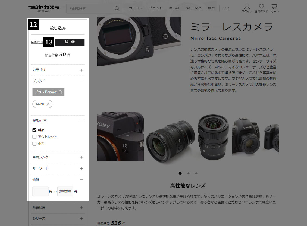The width and height of the screenshot is (307, 226).
Task: Click the Mirrorless Cameras subtitle text
Action: pyautogui.click(x=215, y=39)
